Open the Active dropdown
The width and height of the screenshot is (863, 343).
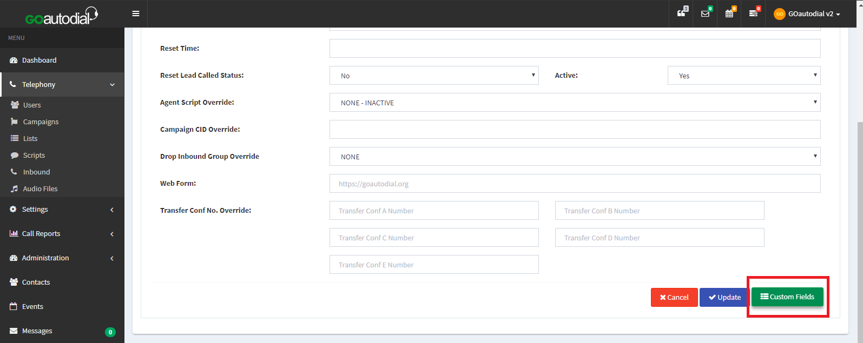(744, 75)
